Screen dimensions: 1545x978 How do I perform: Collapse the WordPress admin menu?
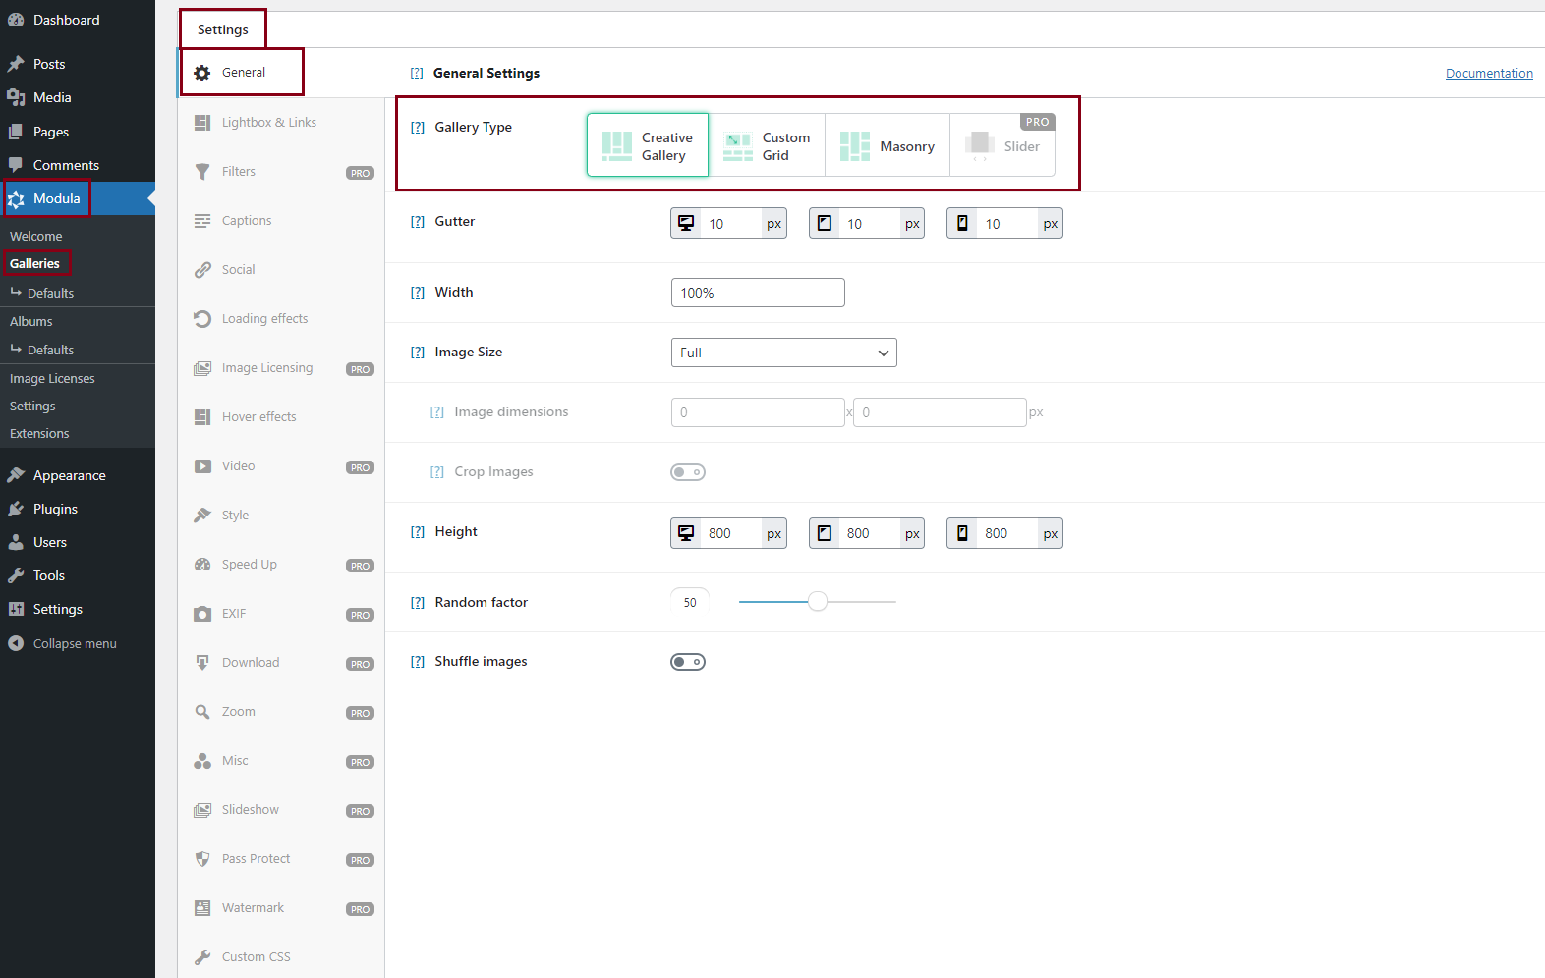point(74,644)
